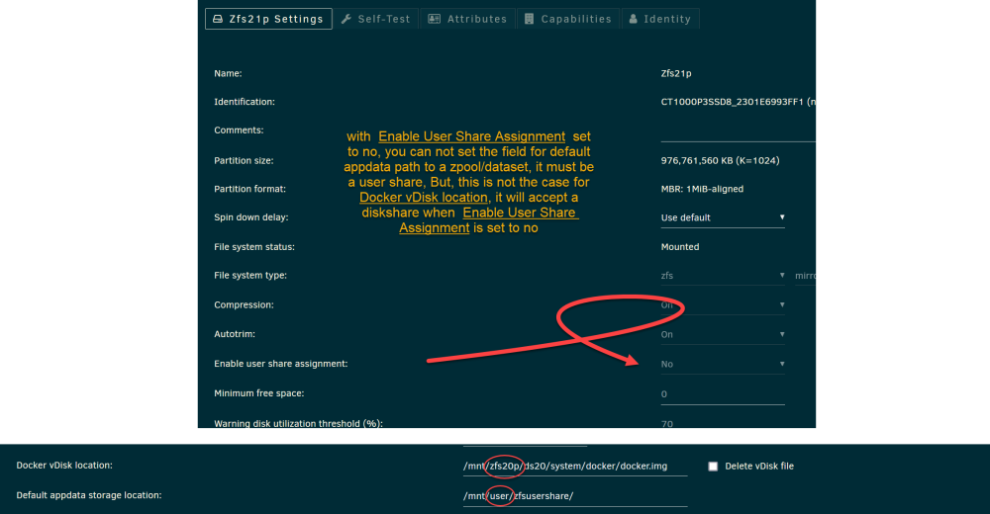Image resolution: width=990 pixels, height=514 pixels.
Task: Click the CT1000P3SSD8 identification text
Action: pos(738,102)
